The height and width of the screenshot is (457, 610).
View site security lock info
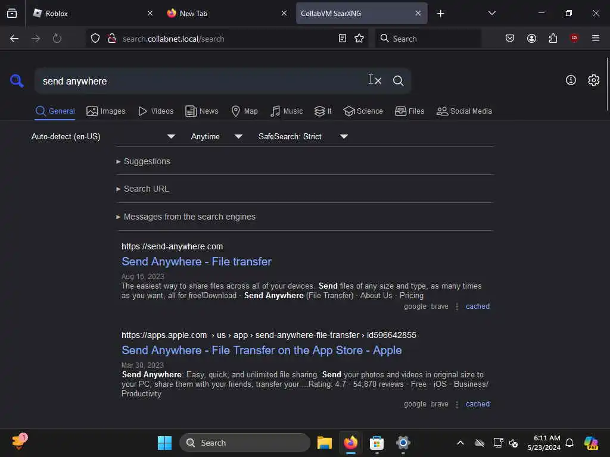pyautogui.click(x=111, y=39)
